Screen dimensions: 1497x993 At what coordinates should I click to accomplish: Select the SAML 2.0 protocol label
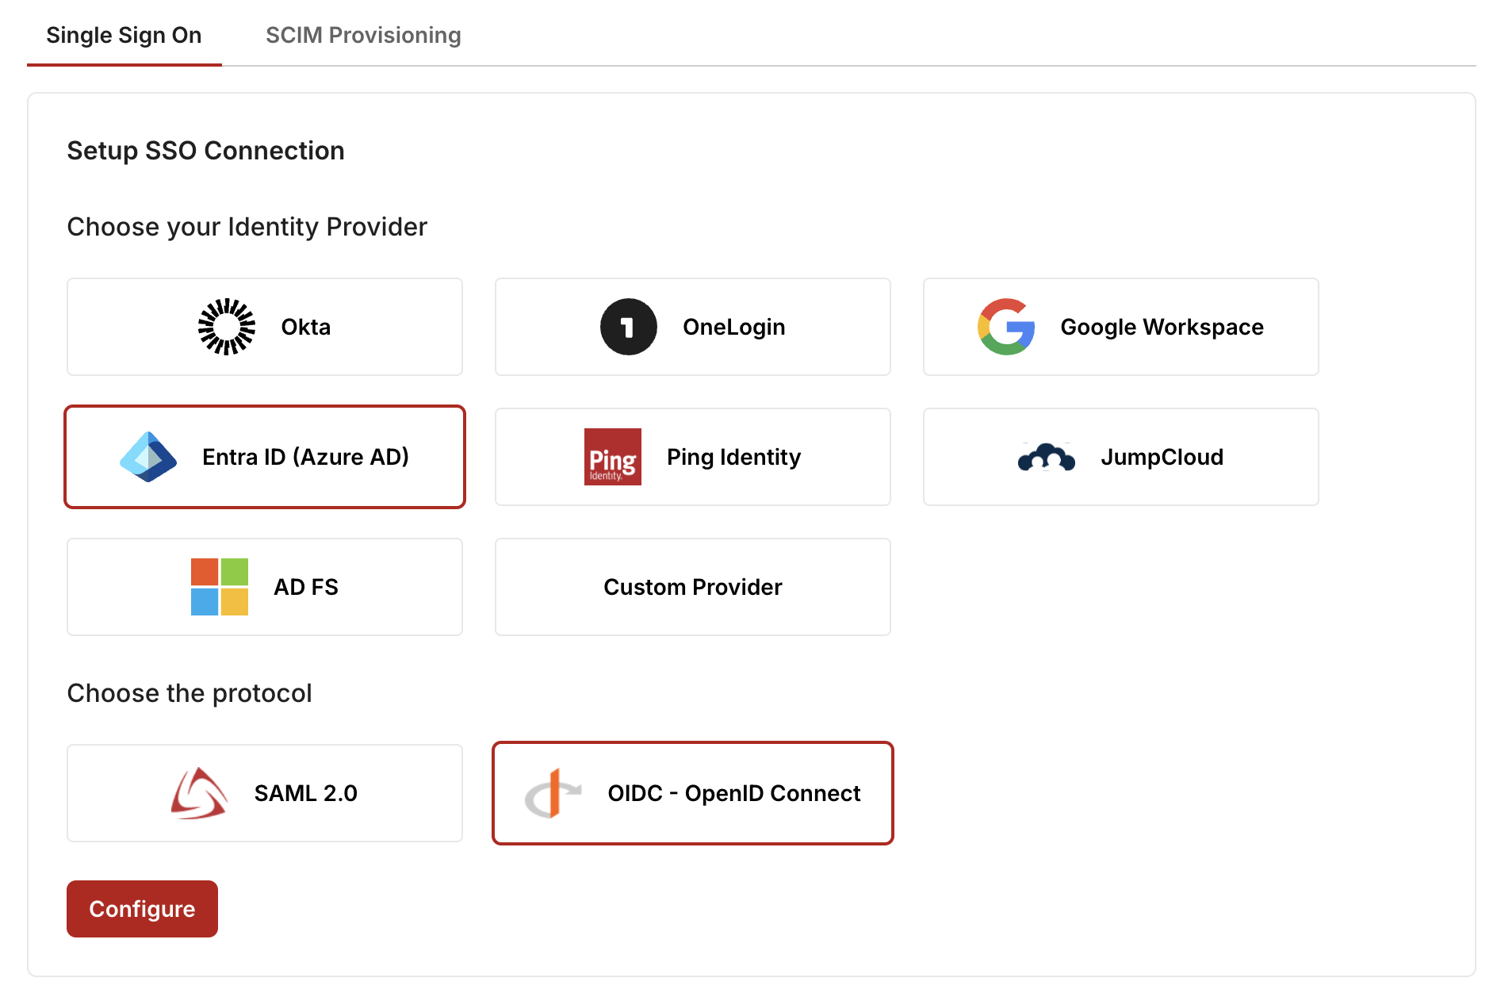[x=306, y=793]
